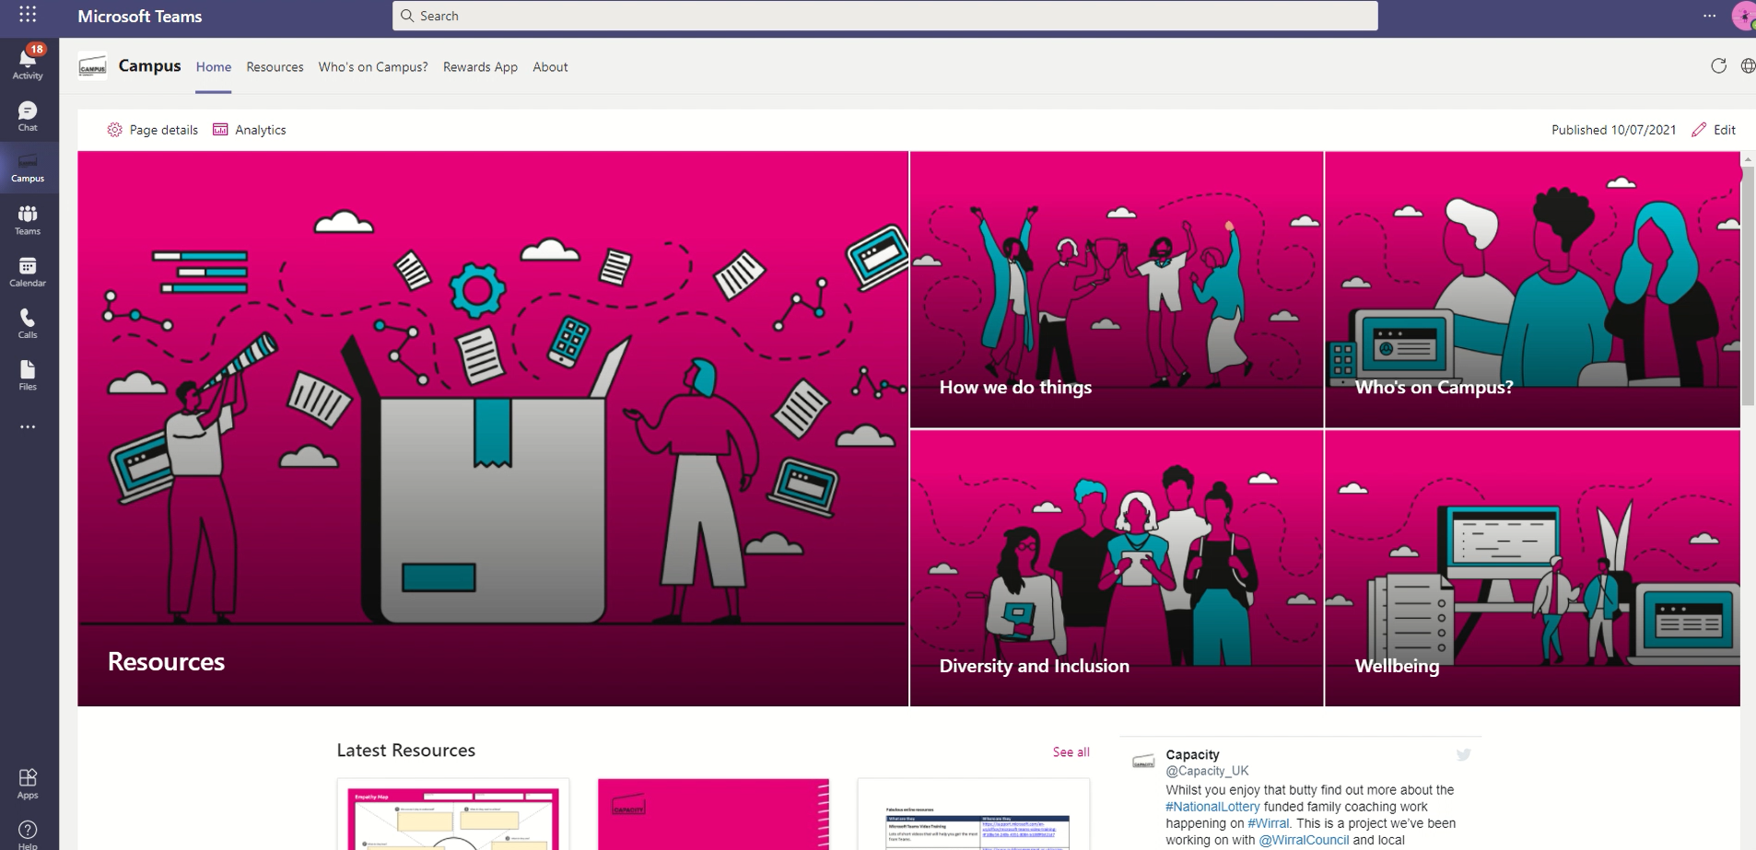Open Teams in the left sidebar
Image resolution: width=1756 pixels, height=850 pixels.
click(28, 220)
